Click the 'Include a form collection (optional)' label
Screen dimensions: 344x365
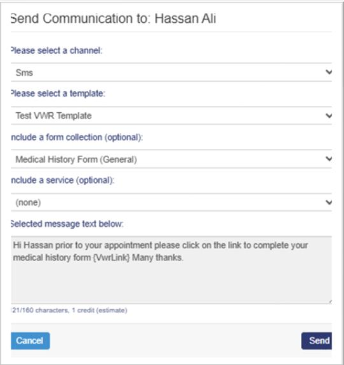[77, 138]
